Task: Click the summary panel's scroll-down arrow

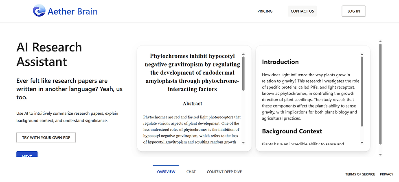Action: (x=362, y=143)
